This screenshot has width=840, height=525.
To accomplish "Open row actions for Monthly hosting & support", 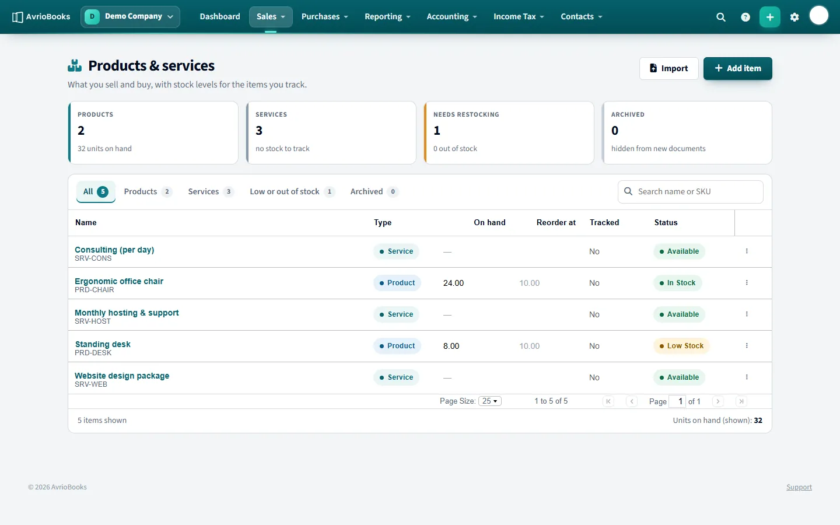I will (x=747, y=314).
